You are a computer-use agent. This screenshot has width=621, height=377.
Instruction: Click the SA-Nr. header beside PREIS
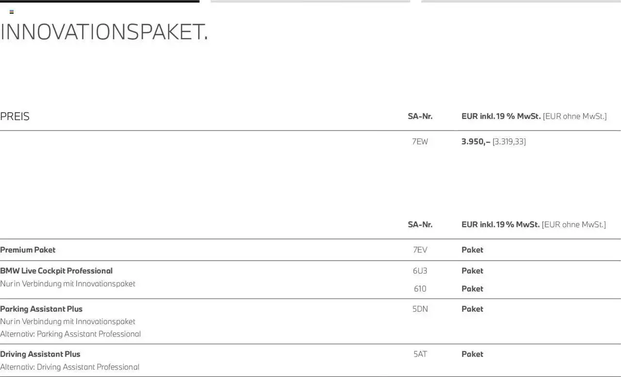pyautogui.click(x=420, y=116)
